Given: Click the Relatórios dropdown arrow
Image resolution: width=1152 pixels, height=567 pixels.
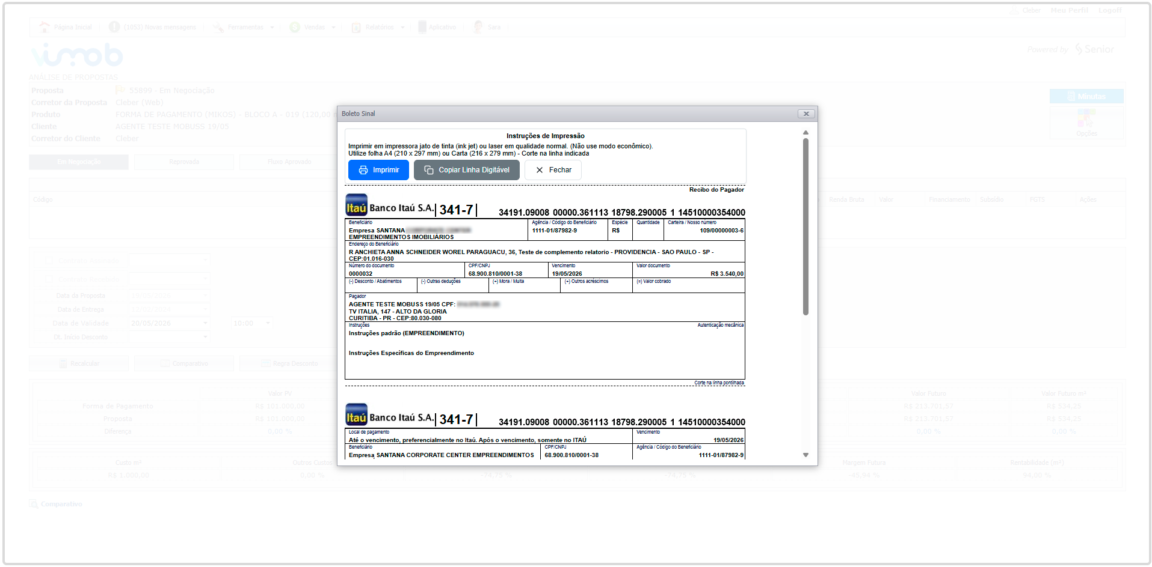Looking at the screenshot, I should coord(402,28).
